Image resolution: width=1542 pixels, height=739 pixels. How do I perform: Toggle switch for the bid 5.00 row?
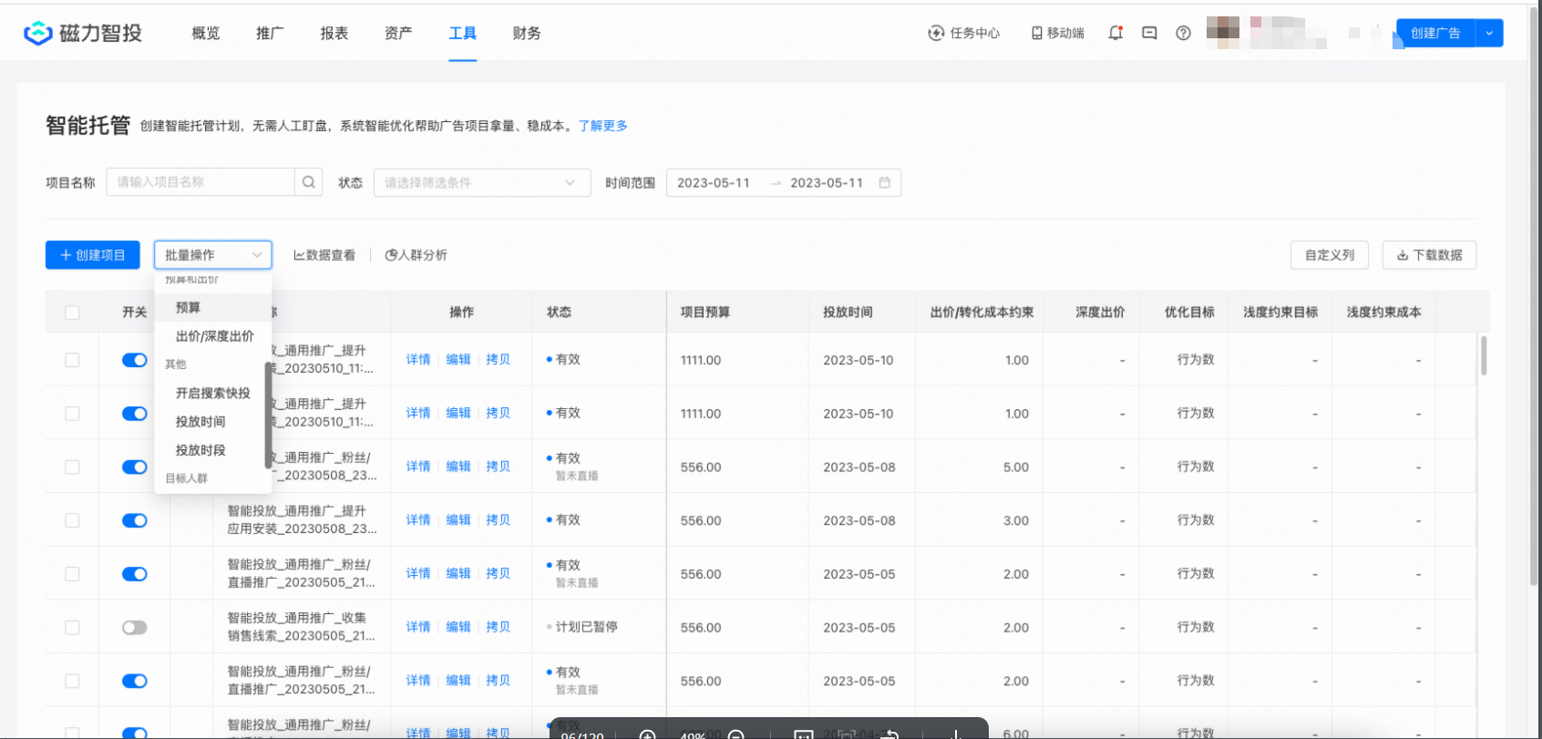pyautogui.click(x=135, y=467)
